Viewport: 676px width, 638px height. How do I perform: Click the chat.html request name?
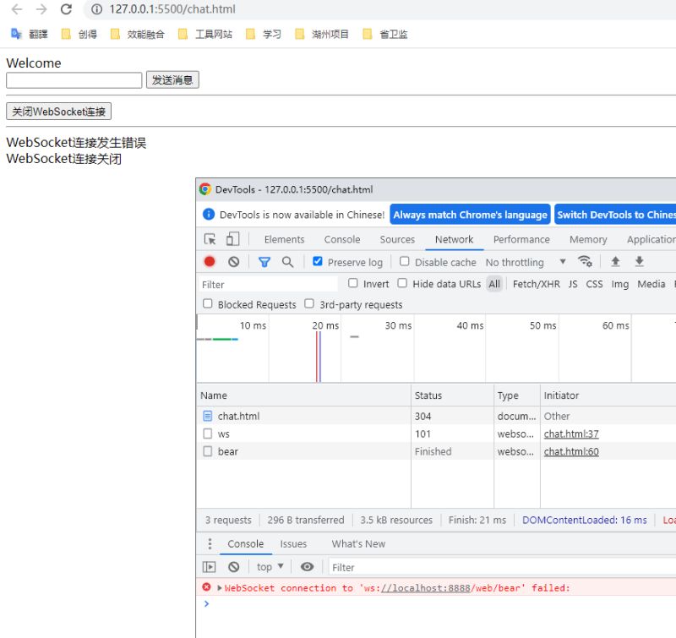(x=238, y=416)
